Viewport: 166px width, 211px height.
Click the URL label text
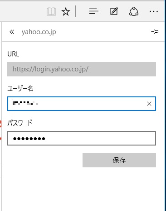(x=13, y=54)
